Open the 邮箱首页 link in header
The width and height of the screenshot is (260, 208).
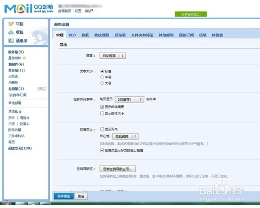[64, 11]
